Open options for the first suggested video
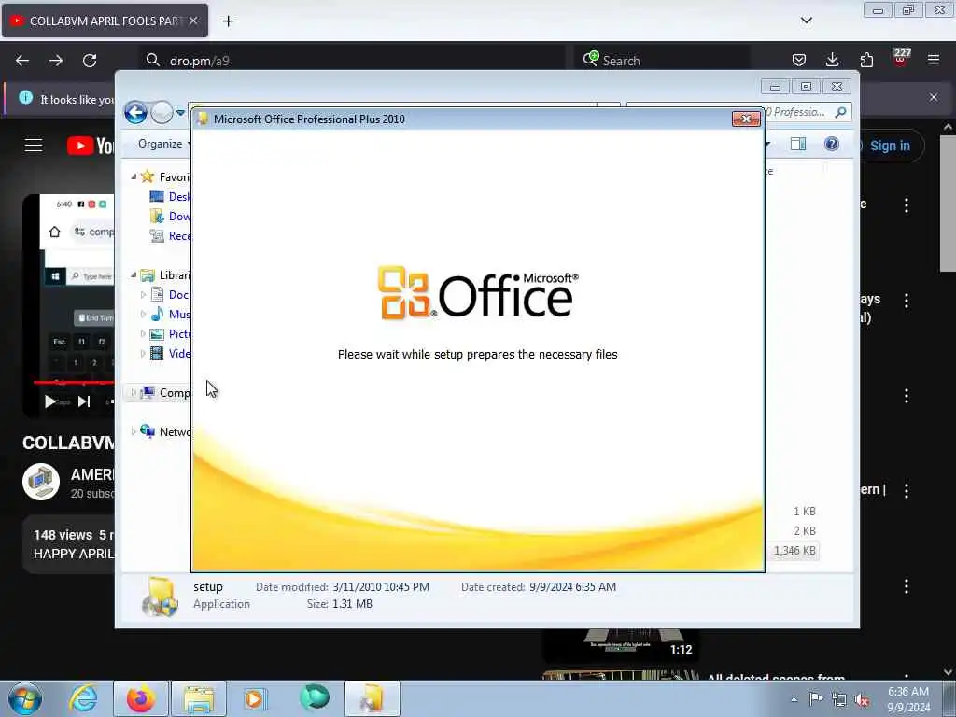The image size is (956, 717). pos(907,205)
